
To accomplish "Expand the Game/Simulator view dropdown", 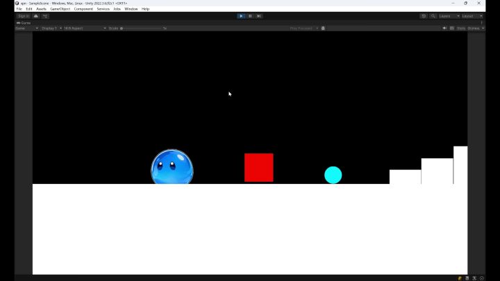I will (x=27, y=28).
